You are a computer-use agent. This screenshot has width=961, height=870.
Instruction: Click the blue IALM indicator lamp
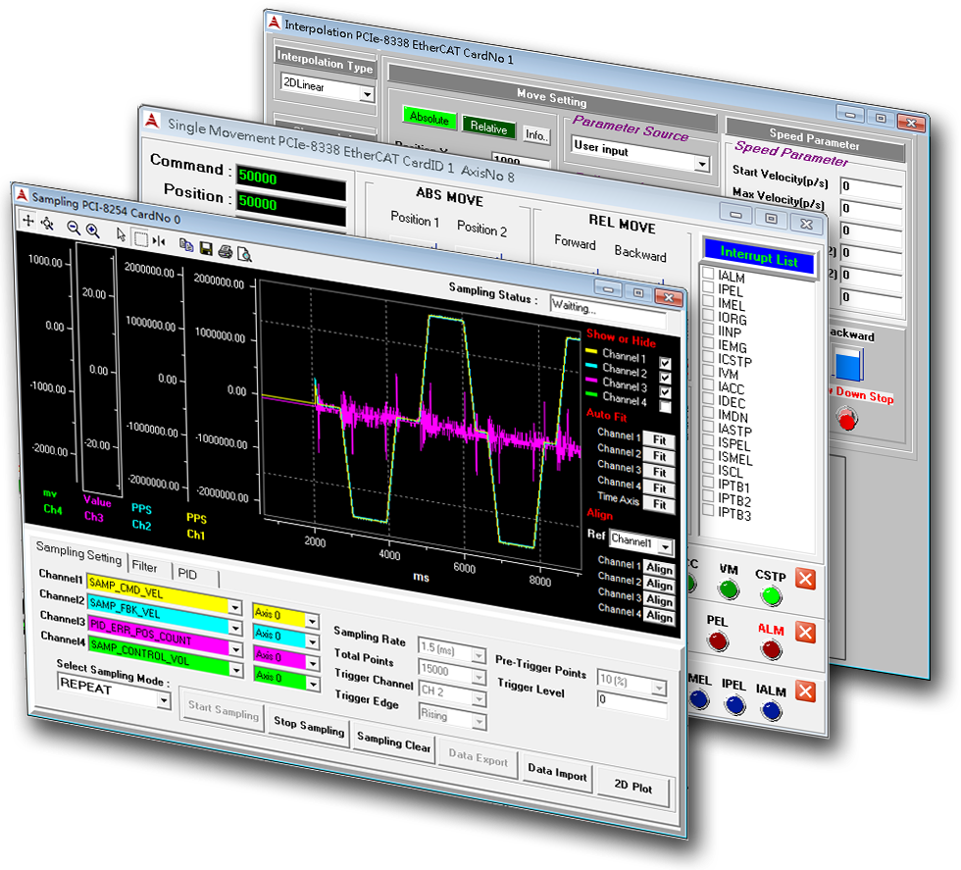(x=772, y=710)
